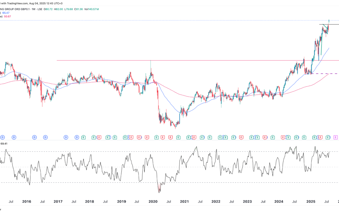Click the dividend marker nearest Jul 2016
339x213 pixels.
pos(45,138)
